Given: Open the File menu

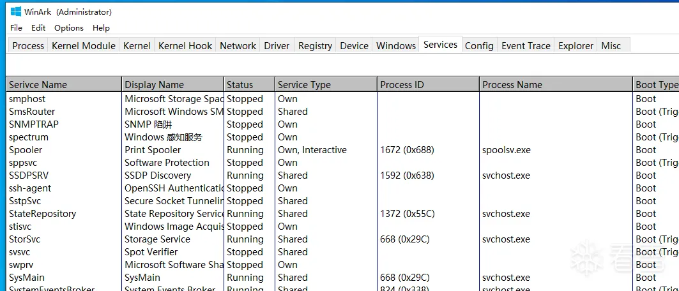Looking at the screenshot, I should coord(17,28).
